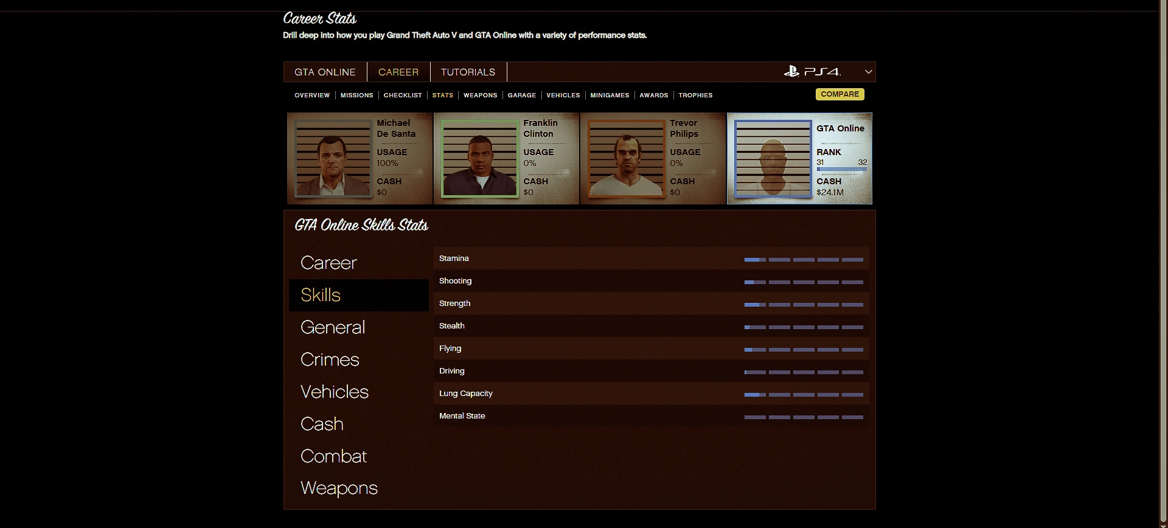The image size is (1168, 528).
Task: Click the Shooting label
Action: click(456, 281)
